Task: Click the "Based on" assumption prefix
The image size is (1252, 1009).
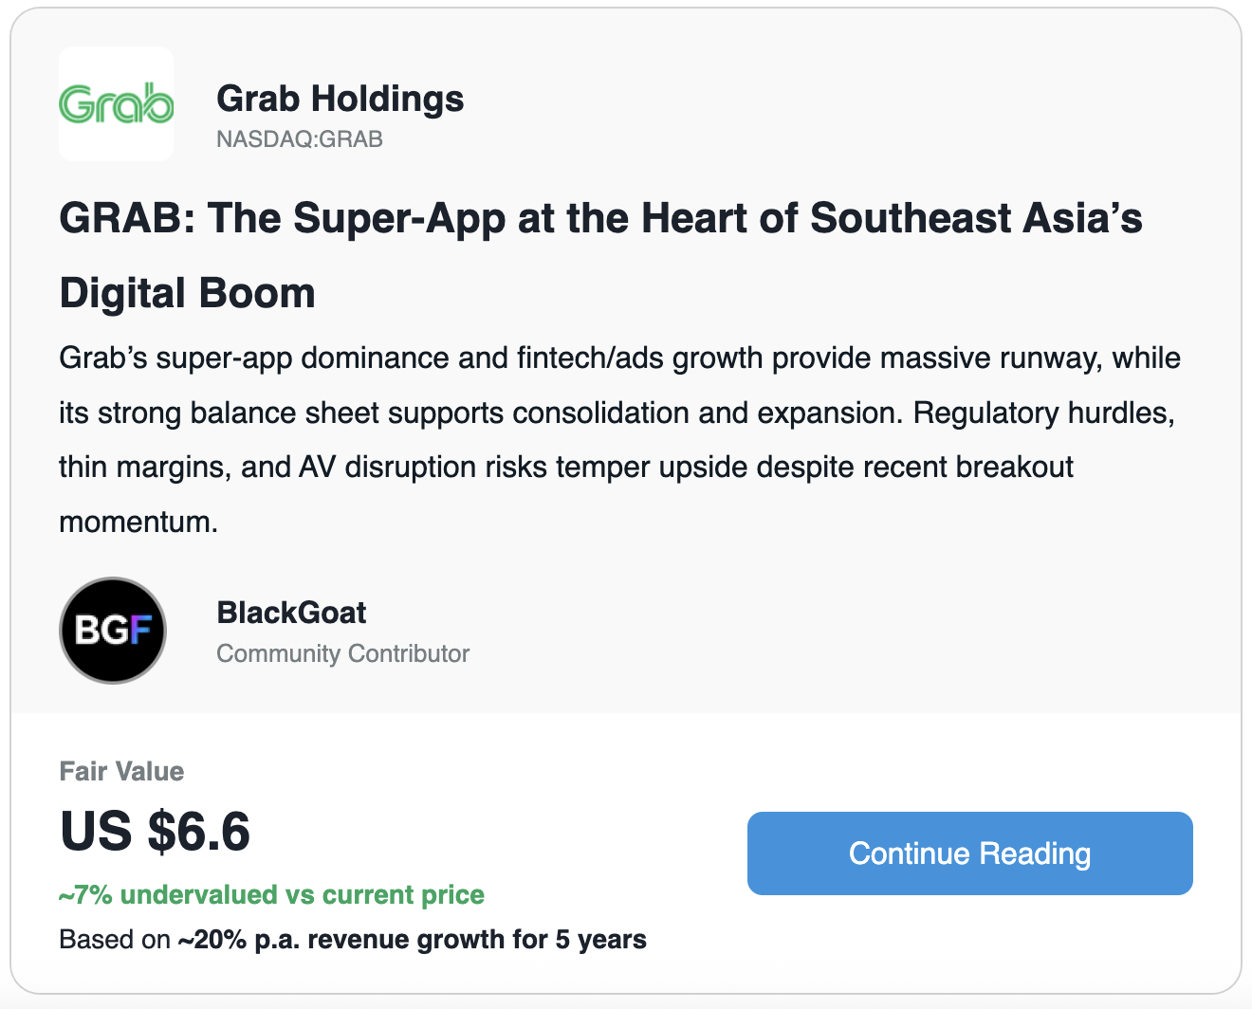Action: (x=115, y=940)
